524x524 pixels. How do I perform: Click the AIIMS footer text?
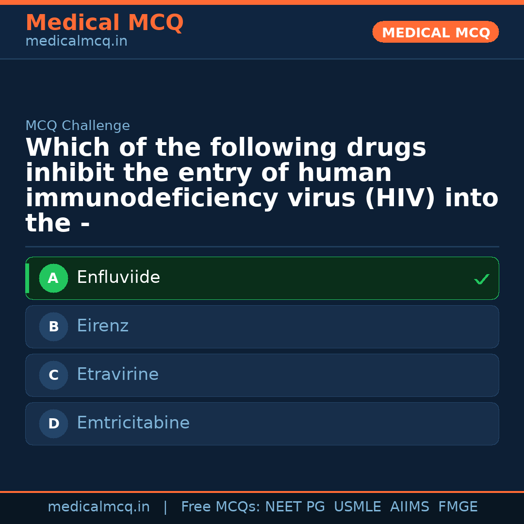tap(409, 507)
